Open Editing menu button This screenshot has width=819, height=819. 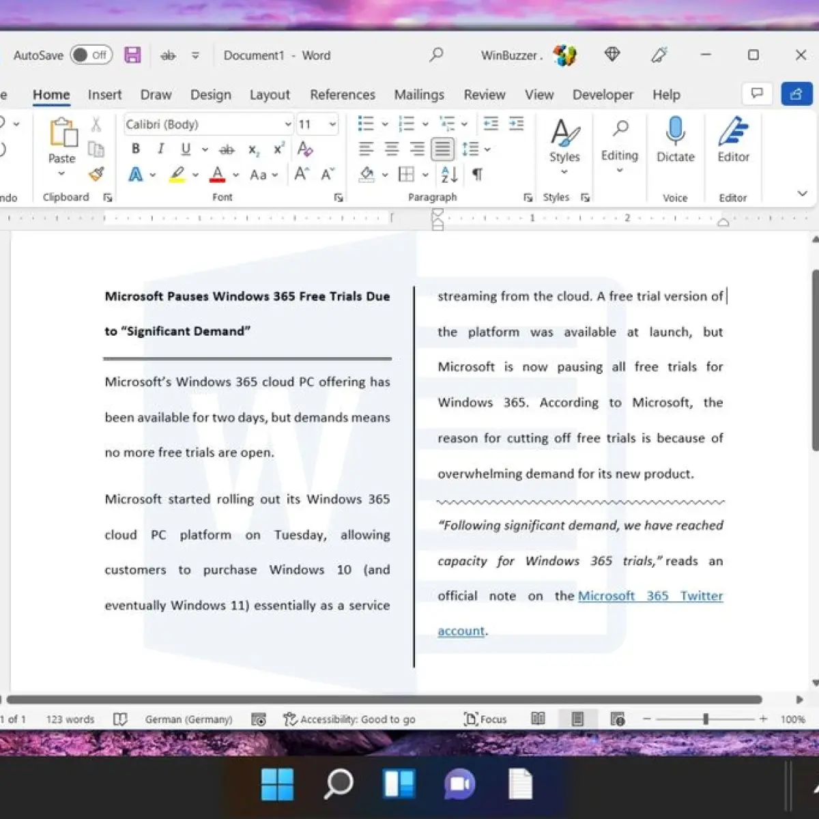click(x=620, y=145)
